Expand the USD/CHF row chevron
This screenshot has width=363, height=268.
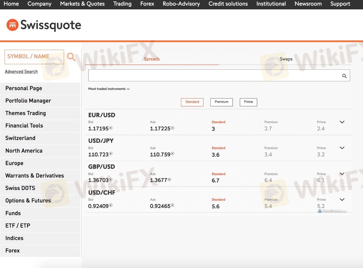coord(342,200)
